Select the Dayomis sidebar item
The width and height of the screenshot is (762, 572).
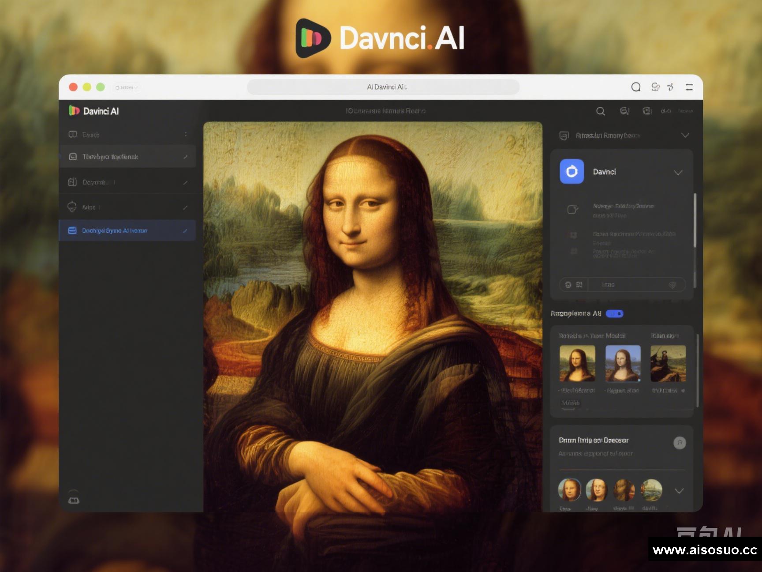tap(127, 182)
